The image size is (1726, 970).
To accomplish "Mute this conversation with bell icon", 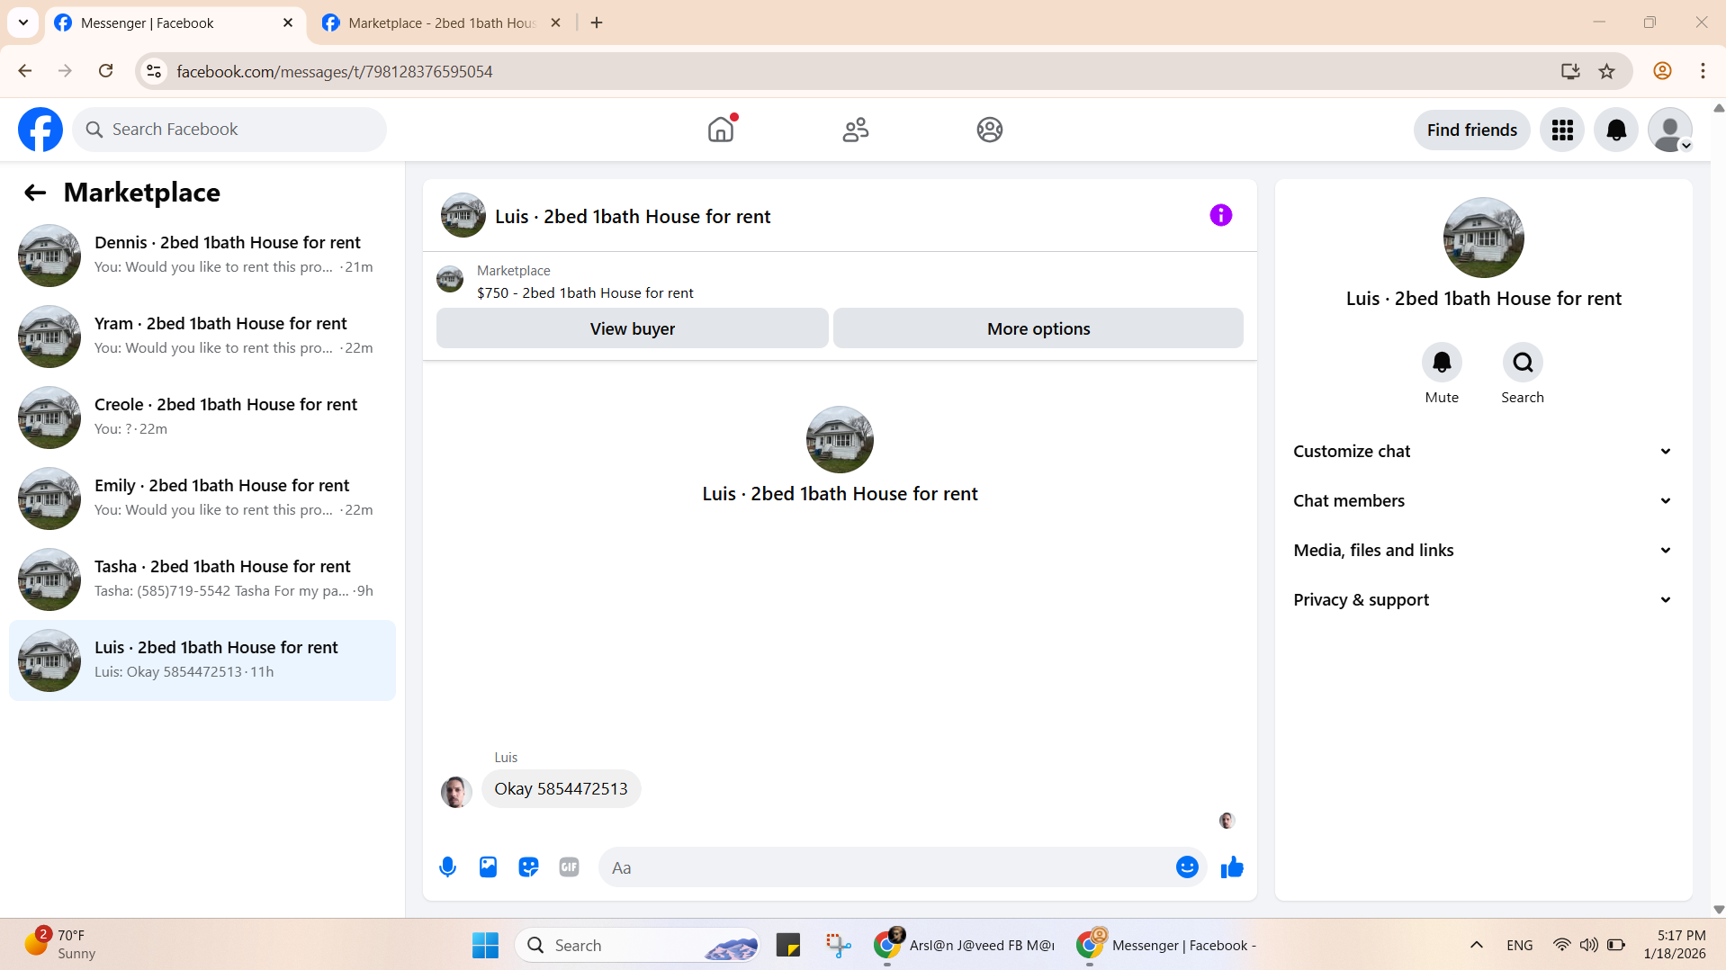I will 1442,362.
